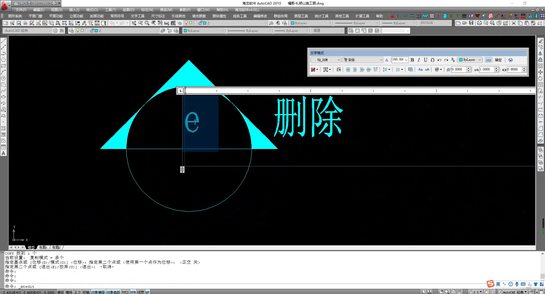Open the 修改 menu
Viewport: 545px width, 294px height.
[166, 10]
